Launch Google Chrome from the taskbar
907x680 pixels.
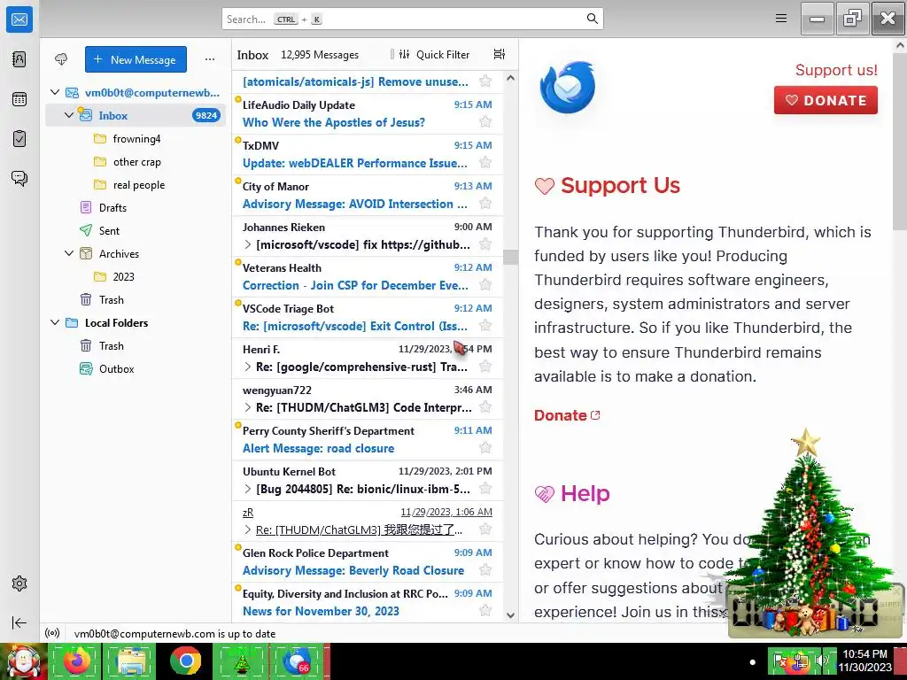pyautogui.click(x=185, y=661)
